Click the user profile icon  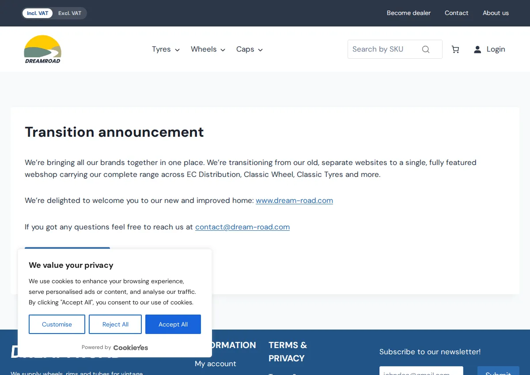477,49
